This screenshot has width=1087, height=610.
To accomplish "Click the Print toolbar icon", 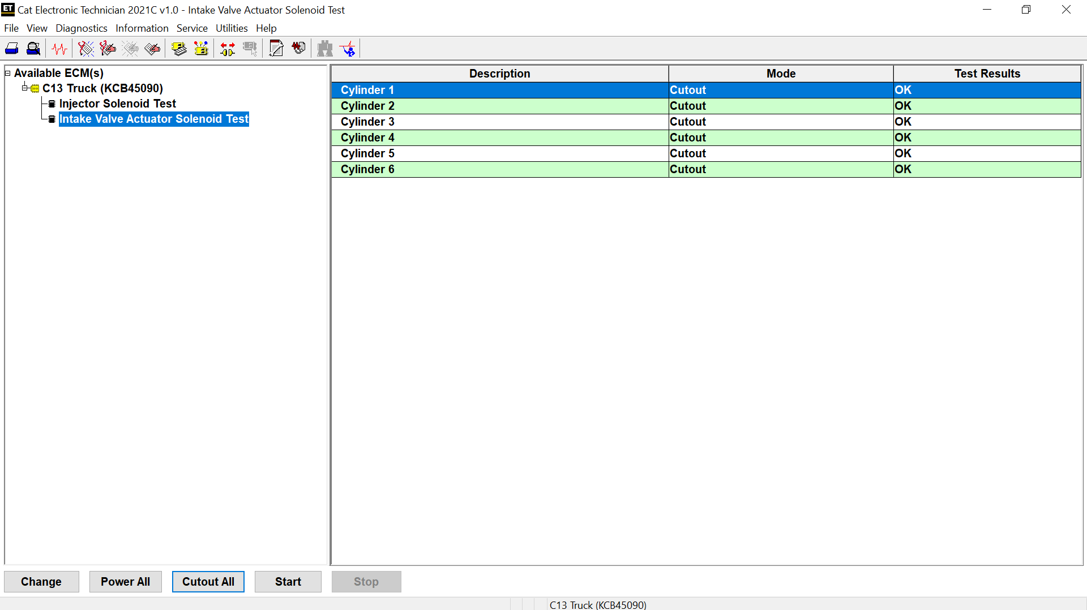I will coord(12,49).
